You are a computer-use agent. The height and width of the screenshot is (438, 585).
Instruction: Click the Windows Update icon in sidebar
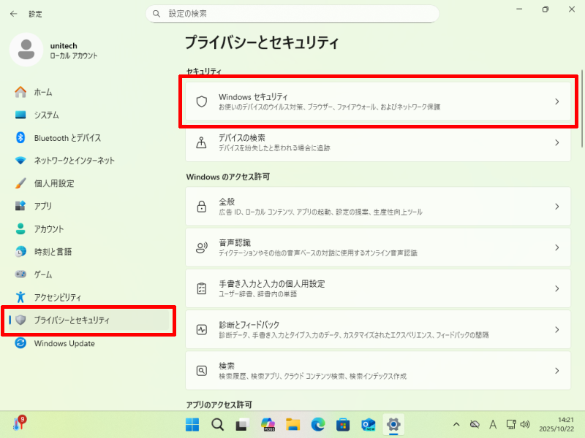point(20,343)
